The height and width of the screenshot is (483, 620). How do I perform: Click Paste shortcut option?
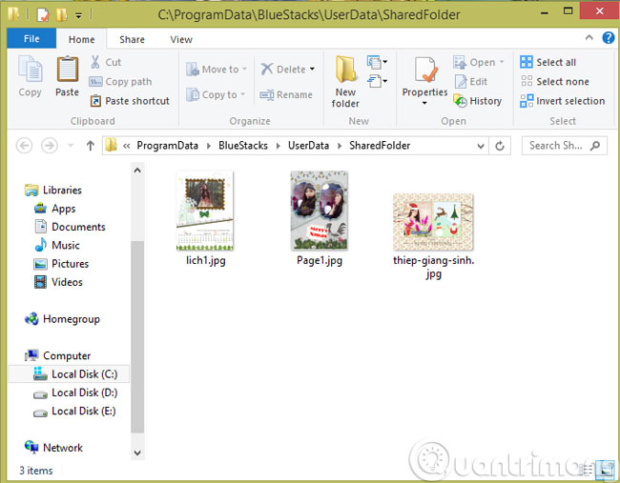coord(130,101)
